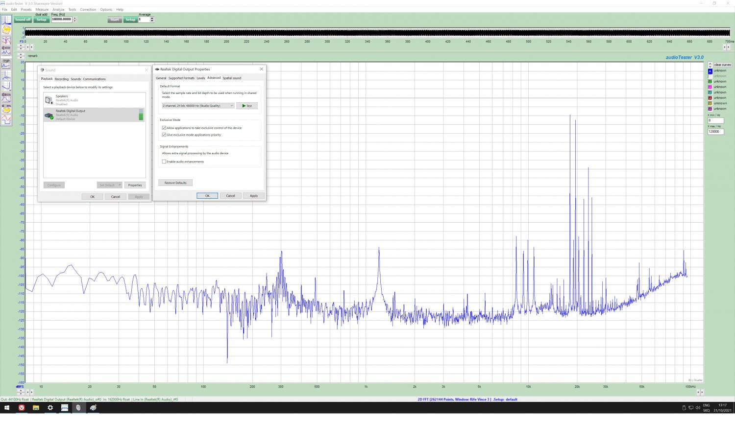735x444 pixels.
Task: Toggle the magenta curve A box
Action: click(x=710, y=87)
